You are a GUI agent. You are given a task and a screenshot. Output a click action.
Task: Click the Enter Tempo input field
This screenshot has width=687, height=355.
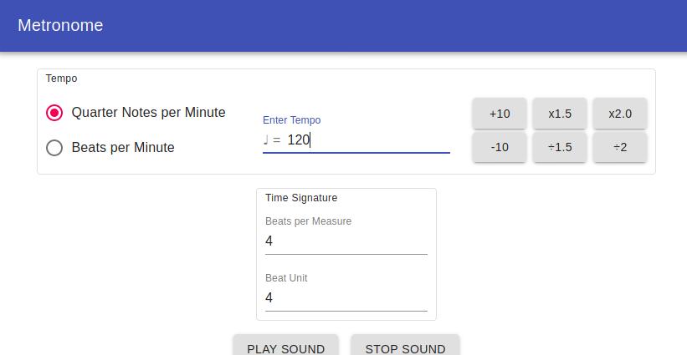coord(367,140)
